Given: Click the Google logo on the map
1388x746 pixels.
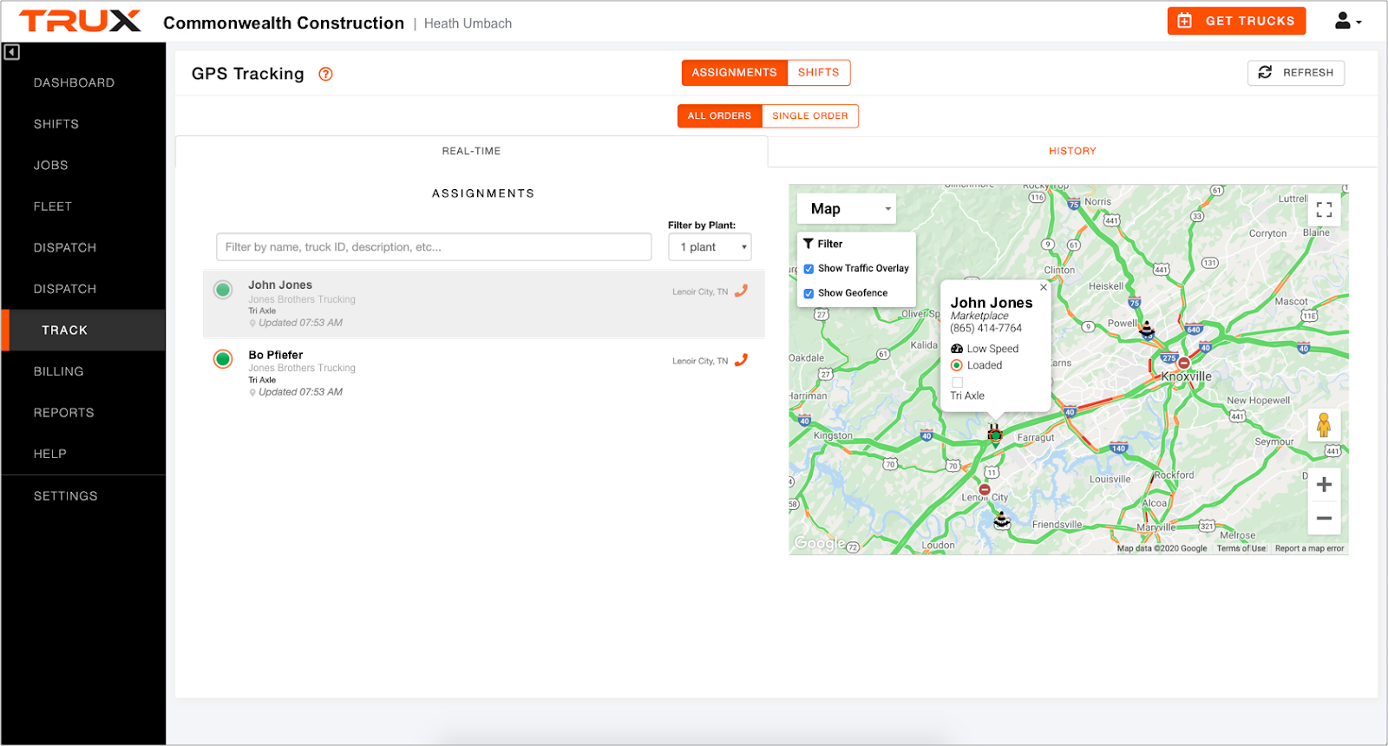Looking at the screenshot, I should pyautogui.click(x=819, y=543).
